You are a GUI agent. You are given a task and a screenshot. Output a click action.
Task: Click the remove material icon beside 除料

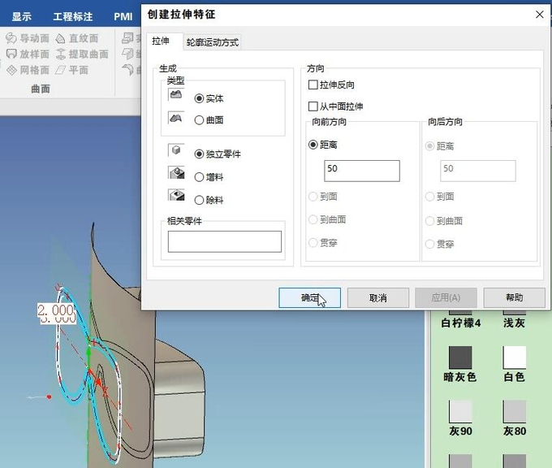click(176, 195)
